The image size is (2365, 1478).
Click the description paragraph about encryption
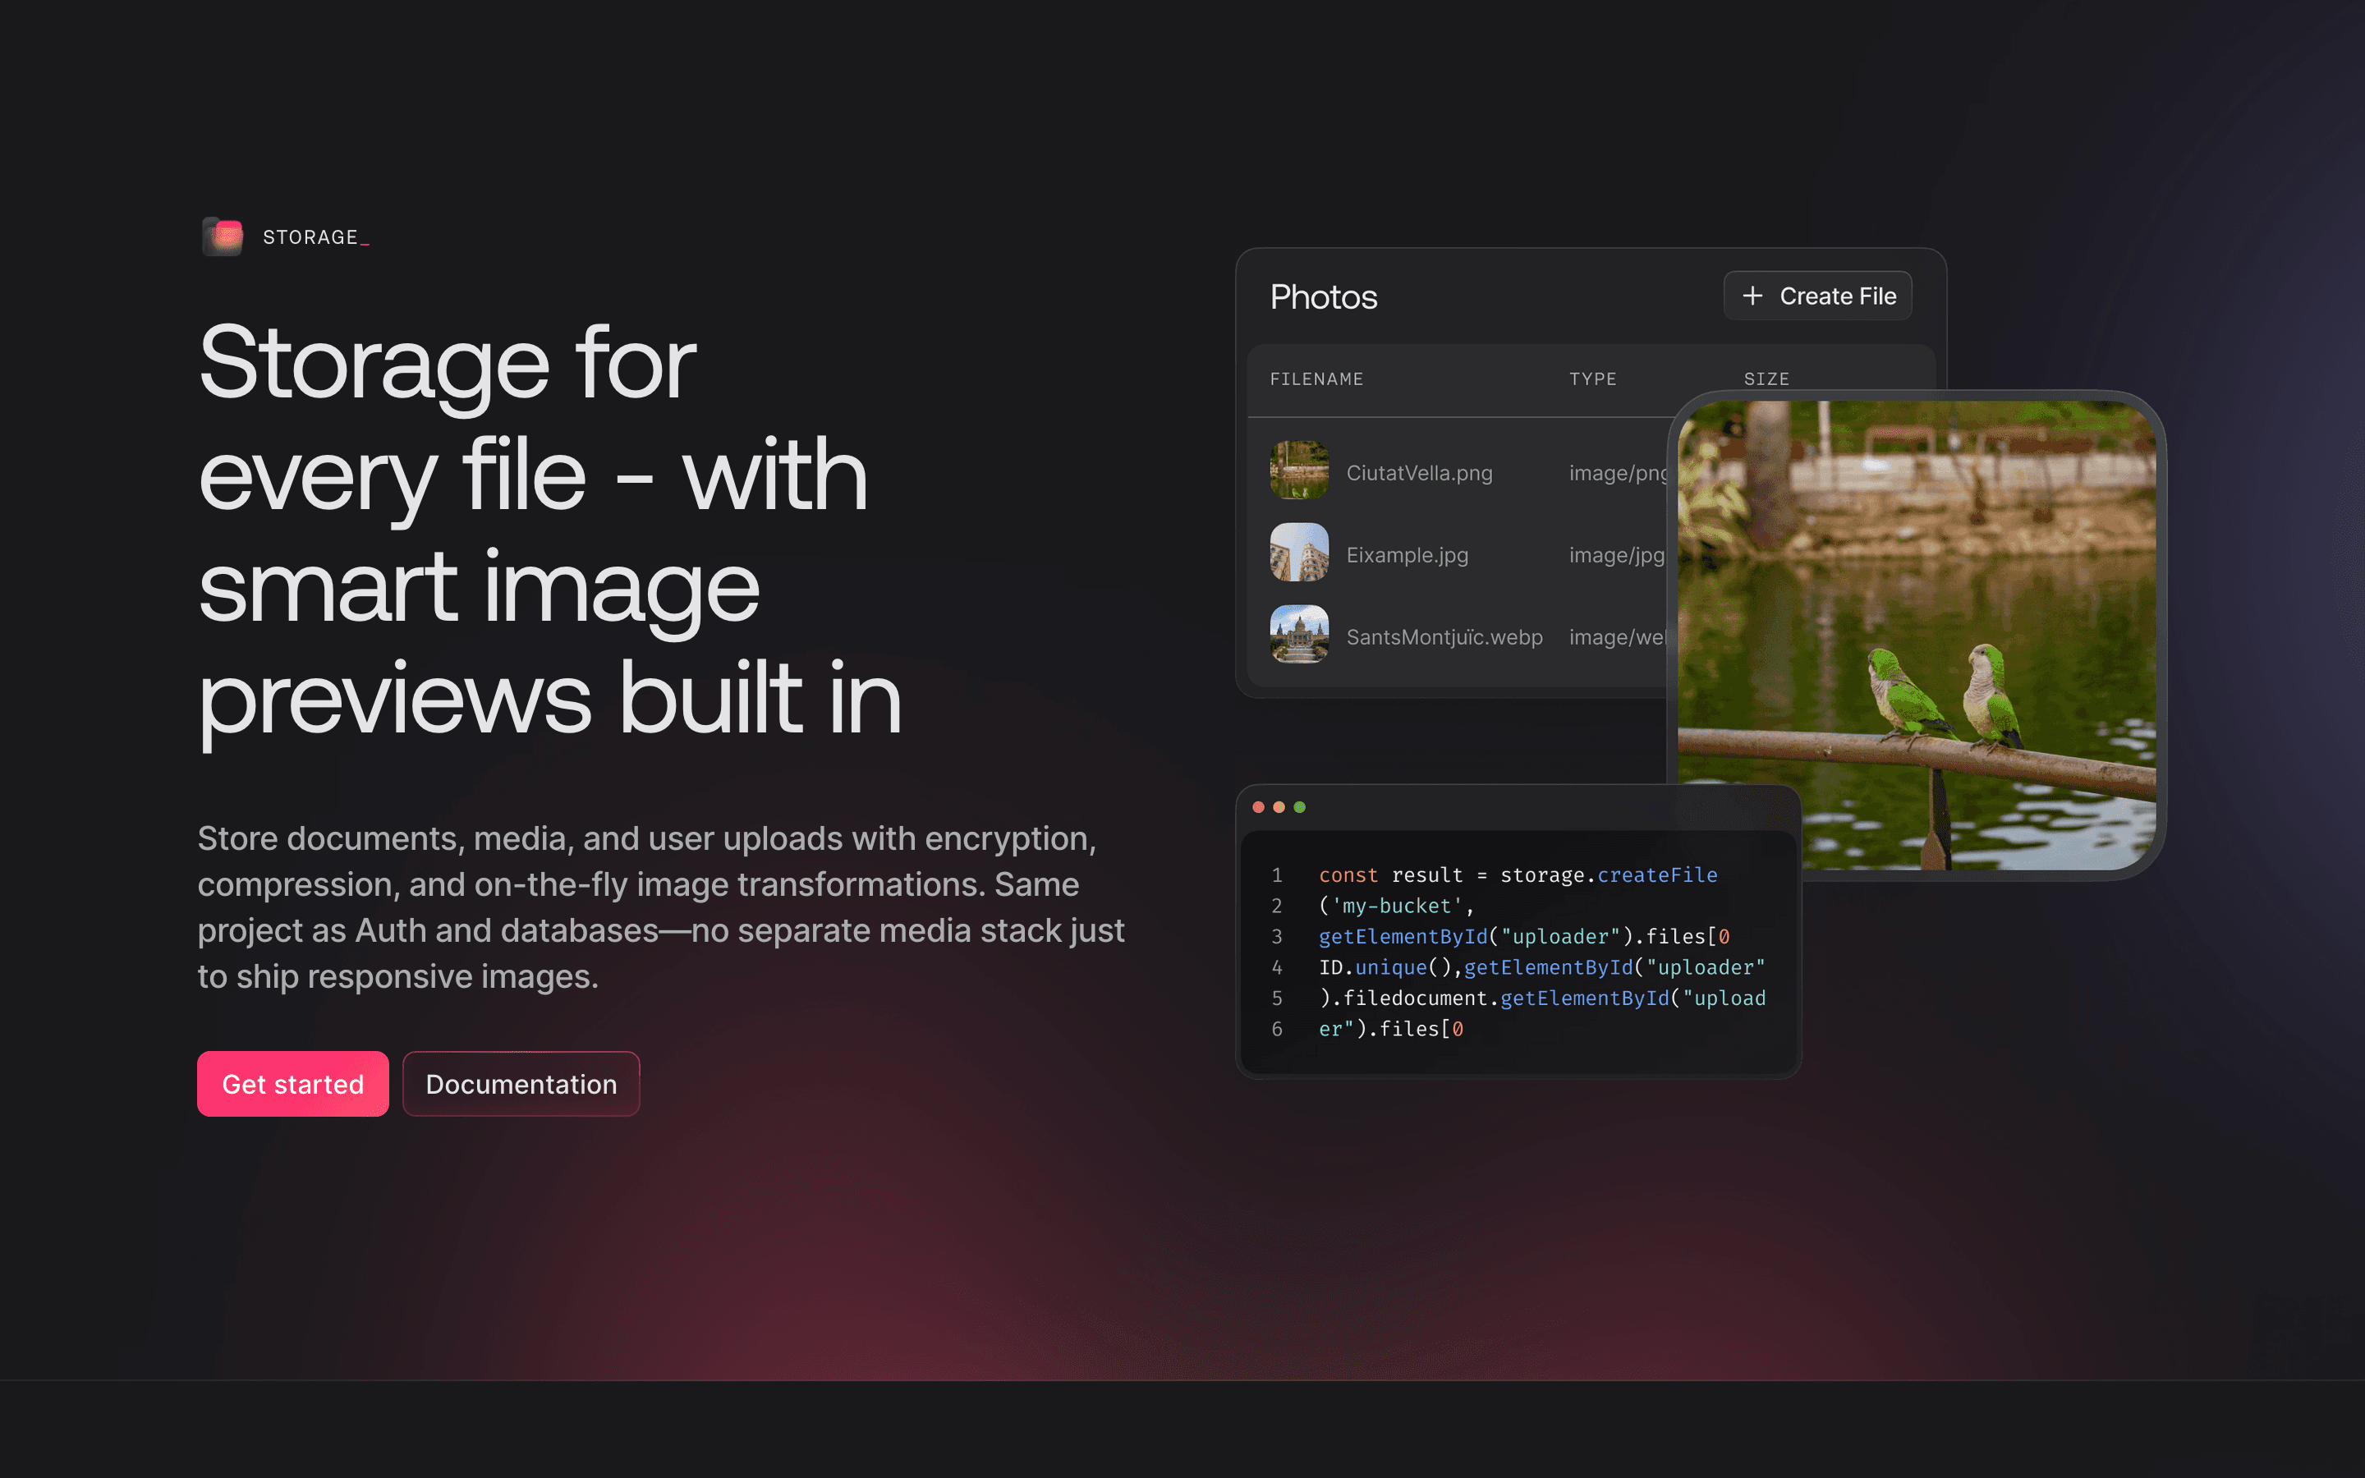660,907
